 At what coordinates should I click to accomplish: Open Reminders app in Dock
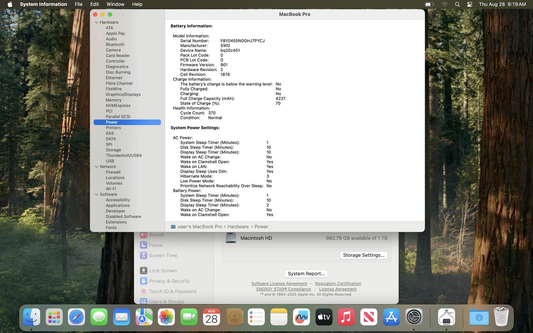(x=256, y=317)
